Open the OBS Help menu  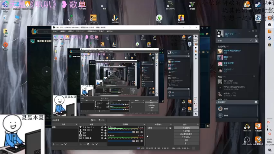click(x=109, y=31)
